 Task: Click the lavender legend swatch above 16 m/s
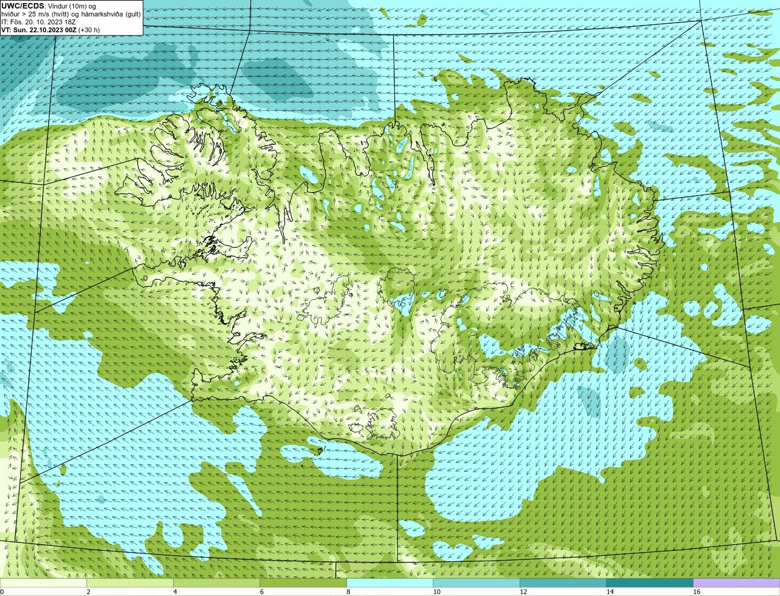737,583
